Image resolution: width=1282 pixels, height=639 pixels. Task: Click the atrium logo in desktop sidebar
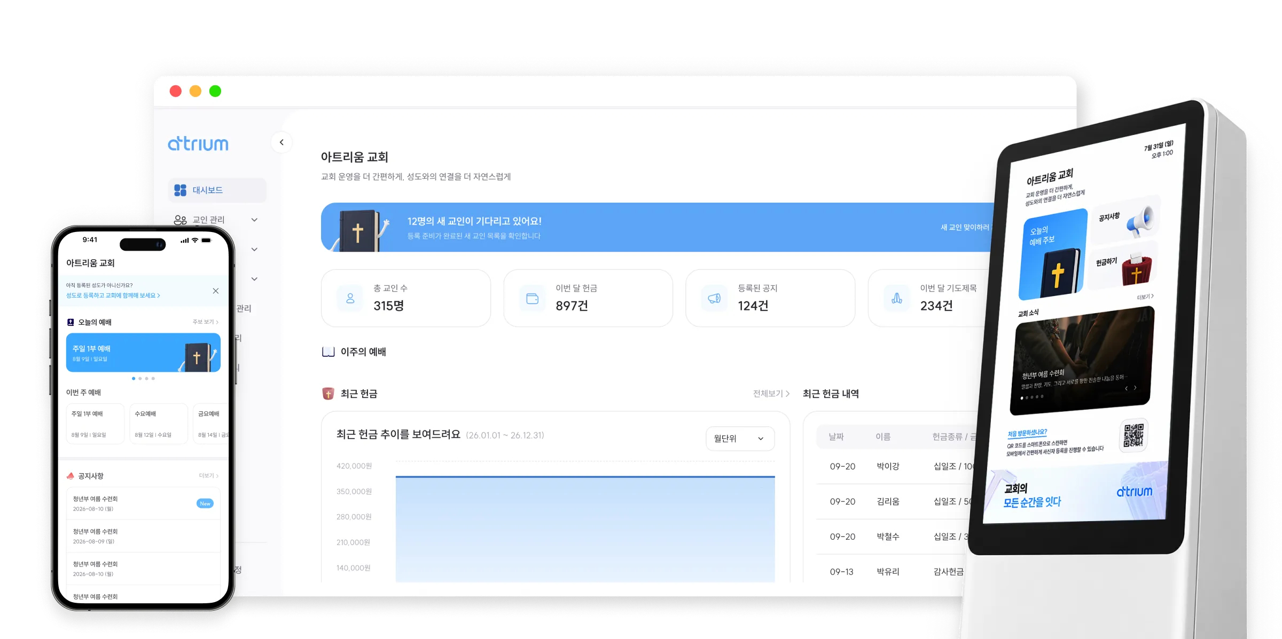(198, 143)
